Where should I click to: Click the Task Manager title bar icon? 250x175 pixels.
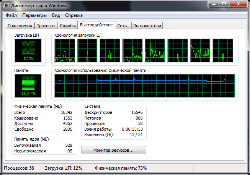click(7, 6)
